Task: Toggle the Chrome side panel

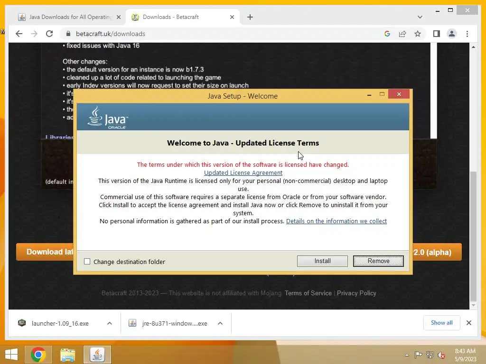Action: [x=437, y=34]
